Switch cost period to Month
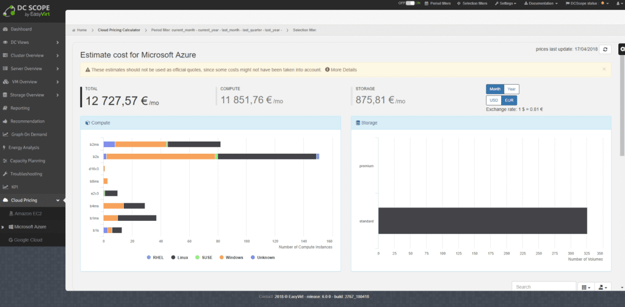 (x=494, y=89)
